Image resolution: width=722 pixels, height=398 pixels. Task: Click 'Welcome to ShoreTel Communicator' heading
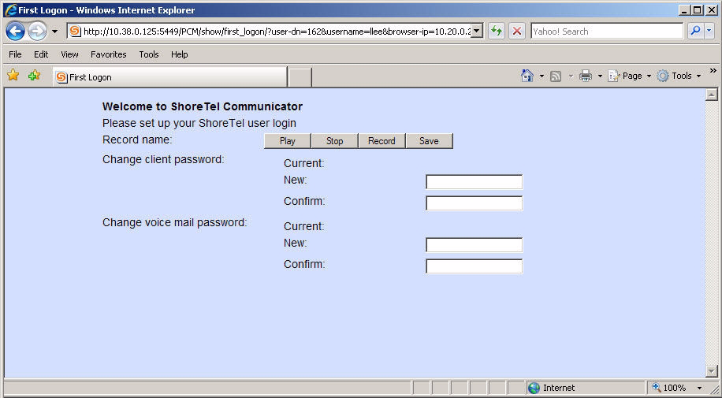tap(202, 106)
